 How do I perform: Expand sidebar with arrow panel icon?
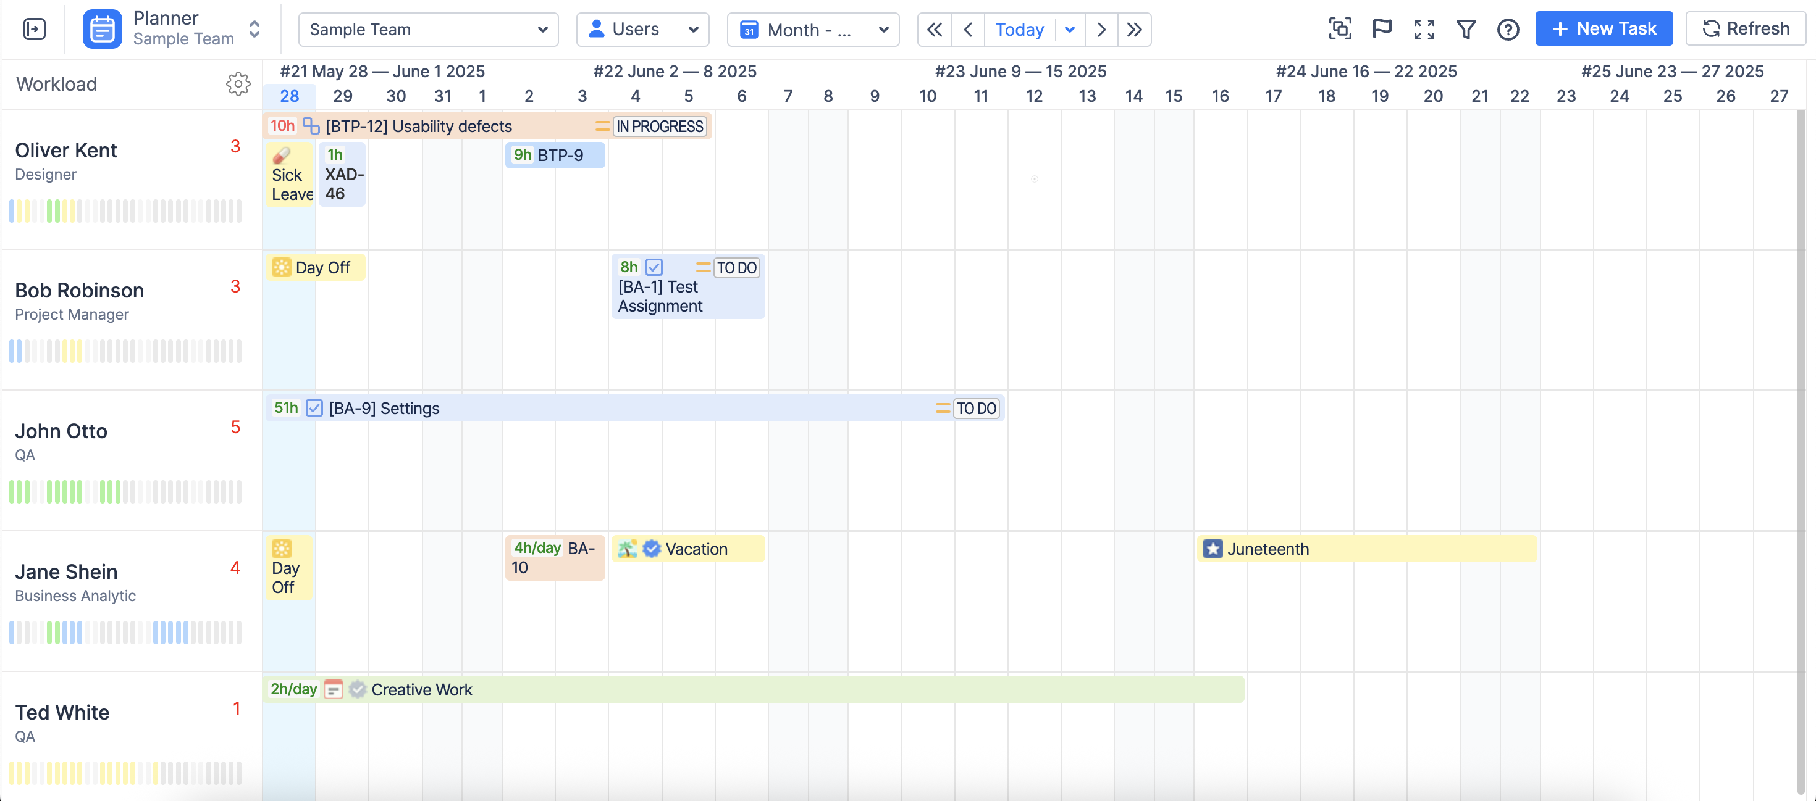34,30
